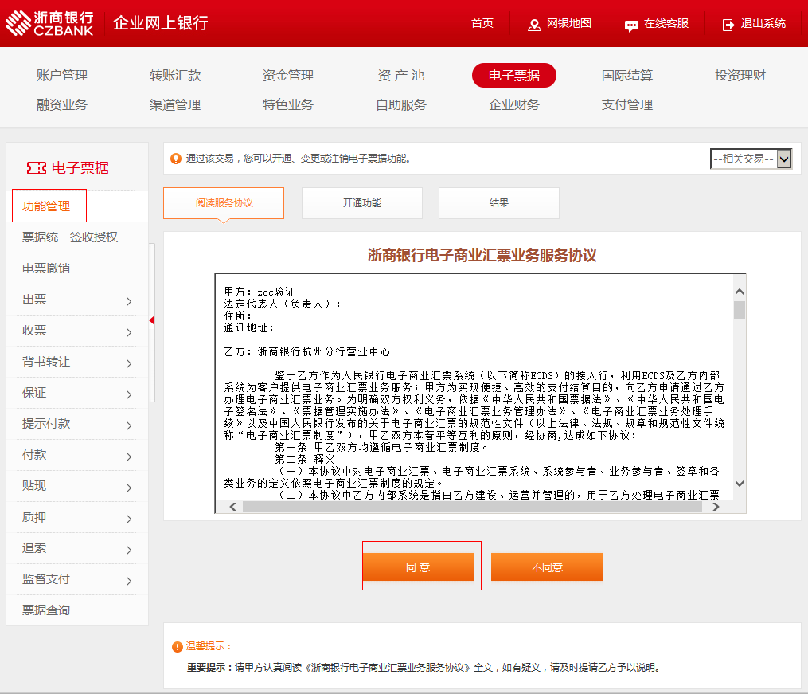Screen dimensions: 808x694
Task: Select the 开通功能 step tab
Action: 361,203
